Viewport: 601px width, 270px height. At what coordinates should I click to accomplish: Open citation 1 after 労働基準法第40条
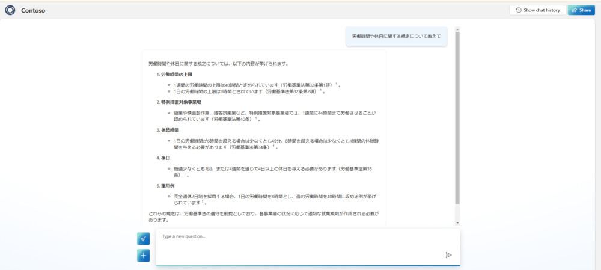click(255, 118)
